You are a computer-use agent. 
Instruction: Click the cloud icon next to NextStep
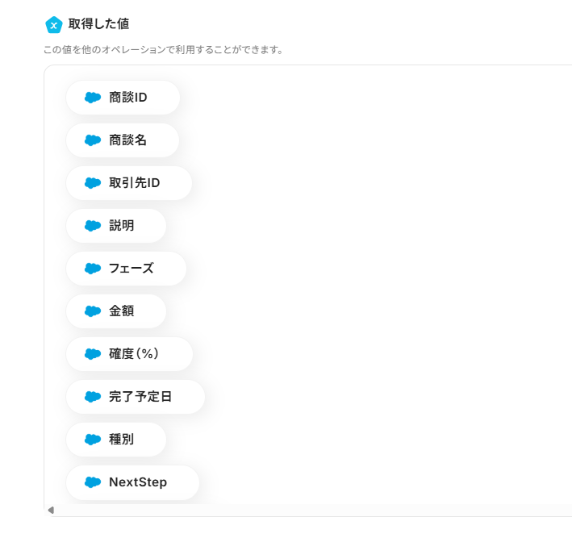pos(93,482)
